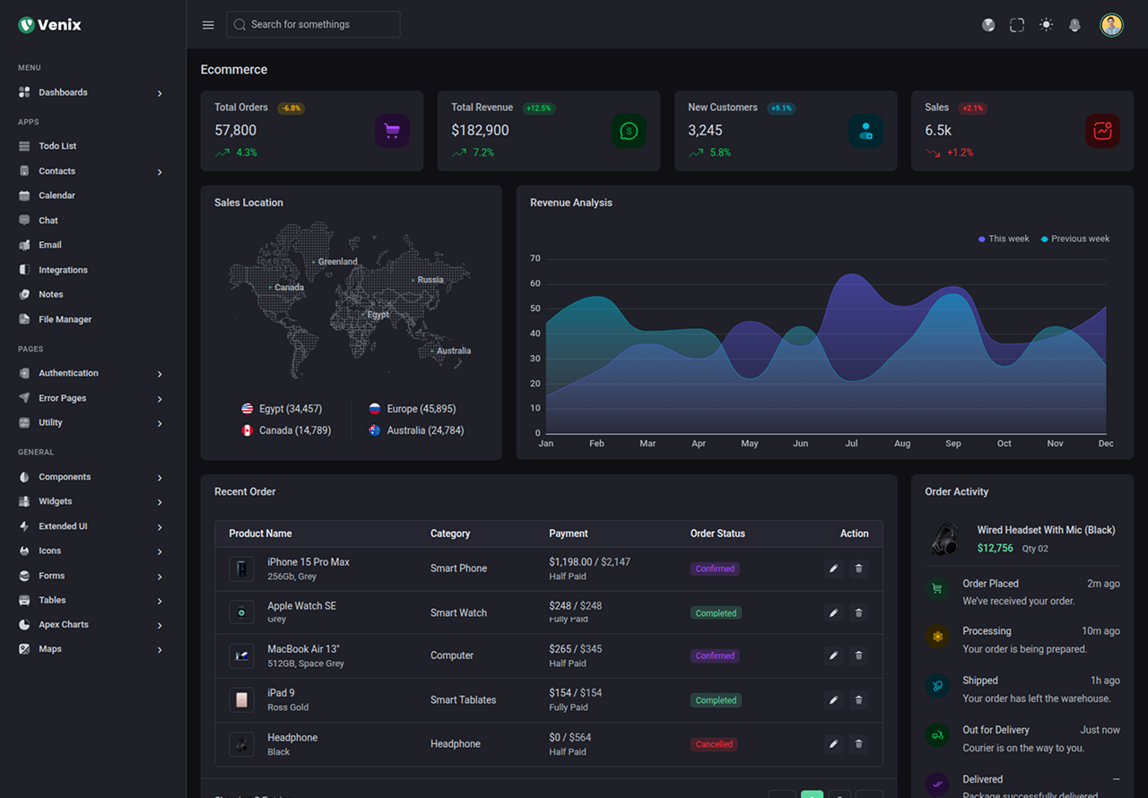This screenshot has width=1148, height=798.
Task: Toggle light/dark theme with sun icon
Action: point(1046,25)
